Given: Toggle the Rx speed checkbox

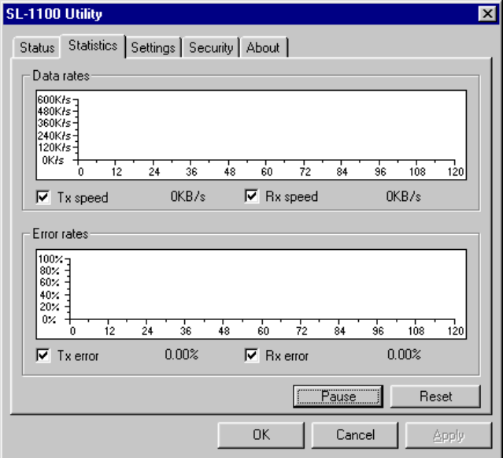Looking at the screenshot, I should [x=252, y=196].
